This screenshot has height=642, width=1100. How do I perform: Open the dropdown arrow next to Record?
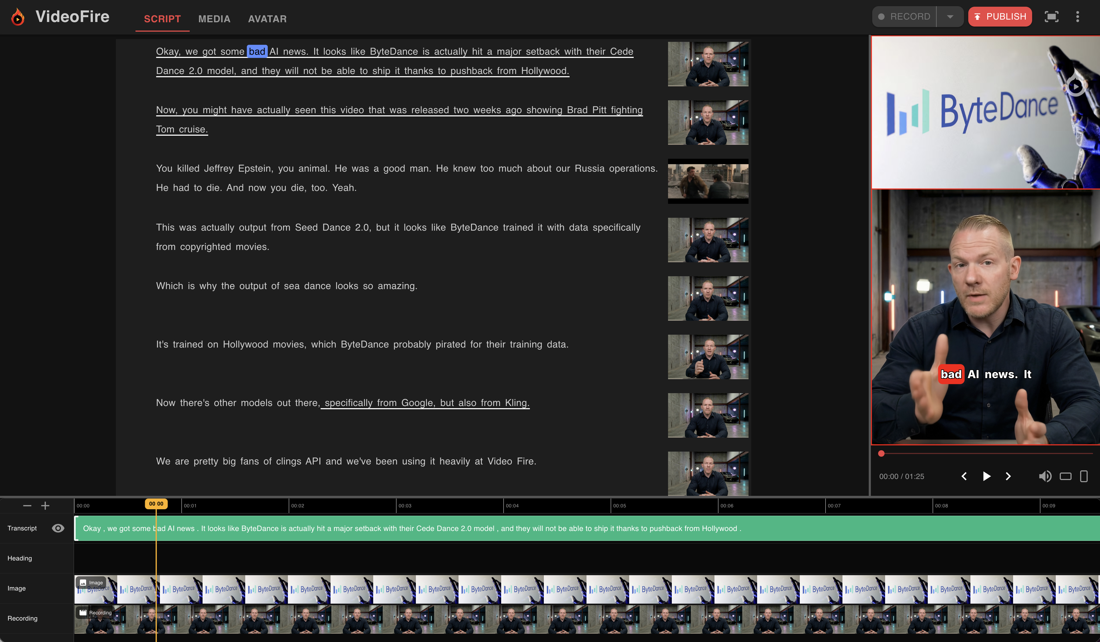[x=950, y=17]
